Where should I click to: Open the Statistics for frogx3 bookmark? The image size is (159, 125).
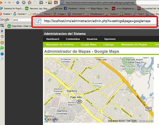click(12, 8)
